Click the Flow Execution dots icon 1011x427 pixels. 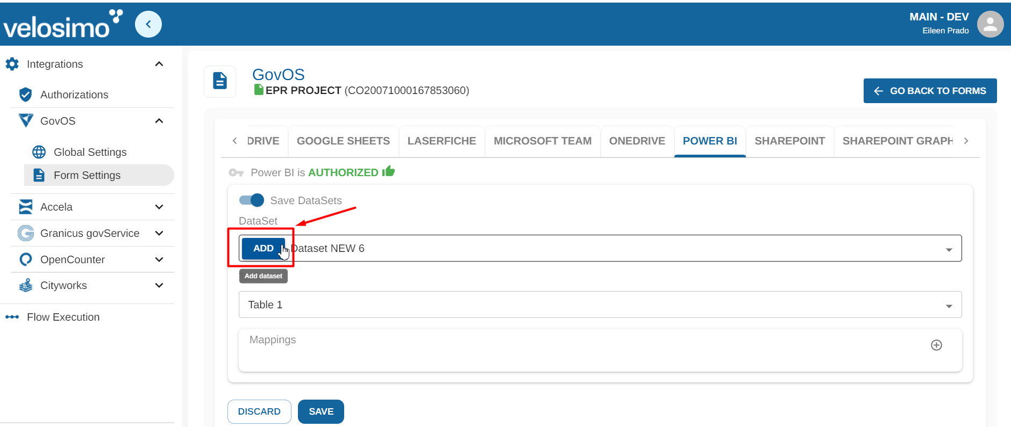(12, 317)
